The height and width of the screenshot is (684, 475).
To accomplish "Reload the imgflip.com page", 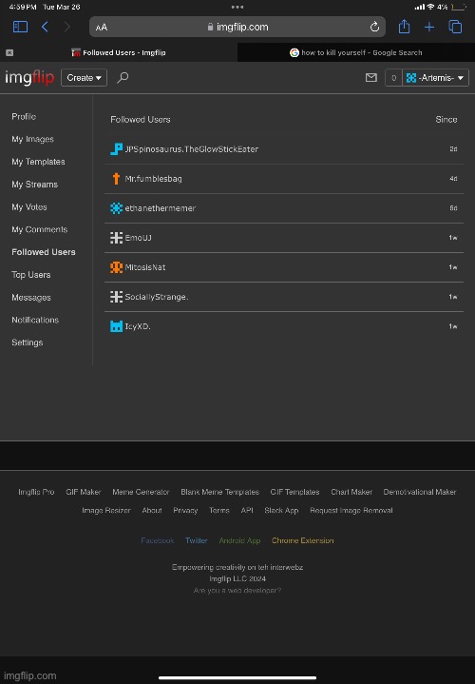I will [x=374, y=27].
